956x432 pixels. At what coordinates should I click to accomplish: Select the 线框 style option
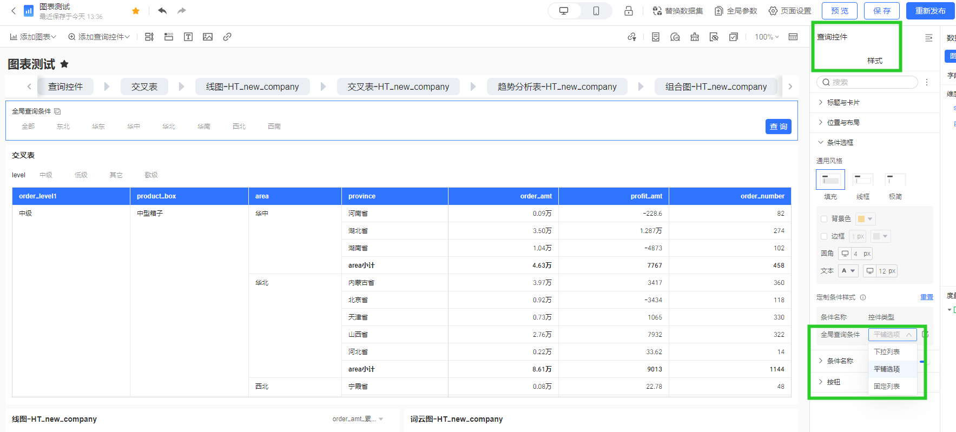pos(862,180)
